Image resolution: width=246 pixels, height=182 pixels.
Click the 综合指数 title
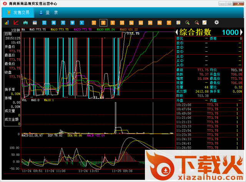tap(195, 32)
